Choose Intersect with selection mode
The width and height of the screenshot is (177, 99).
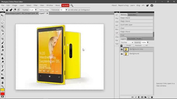pyautogui.click(x=19, y=10)
